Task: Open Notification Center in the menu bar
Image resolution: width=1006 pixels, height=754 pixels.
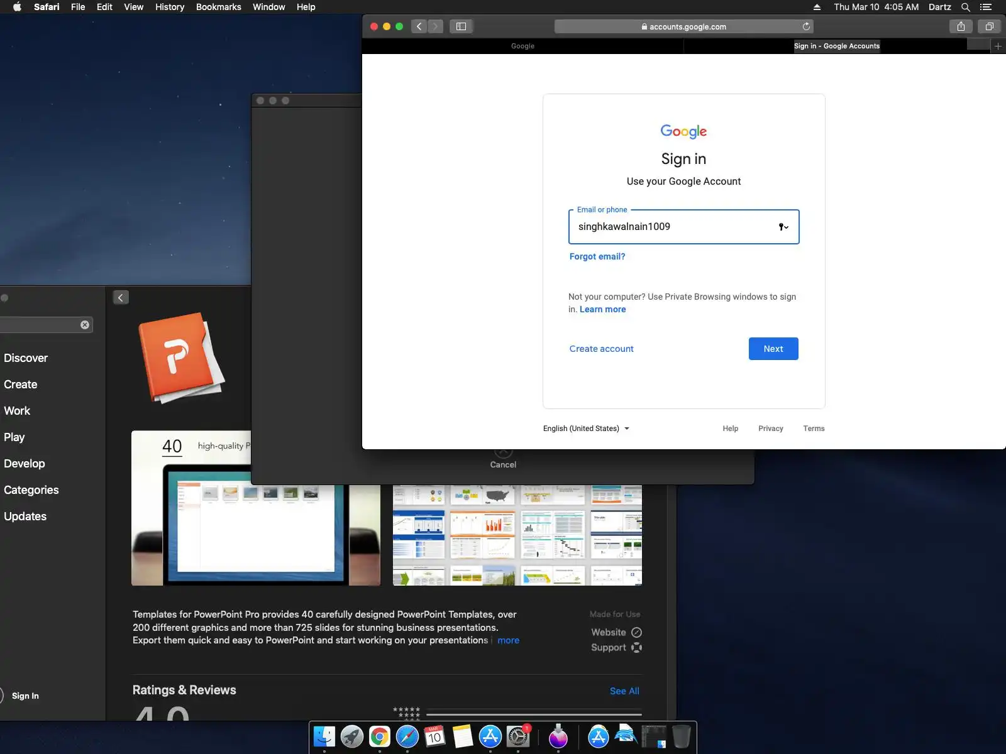Action: [986, 7]
